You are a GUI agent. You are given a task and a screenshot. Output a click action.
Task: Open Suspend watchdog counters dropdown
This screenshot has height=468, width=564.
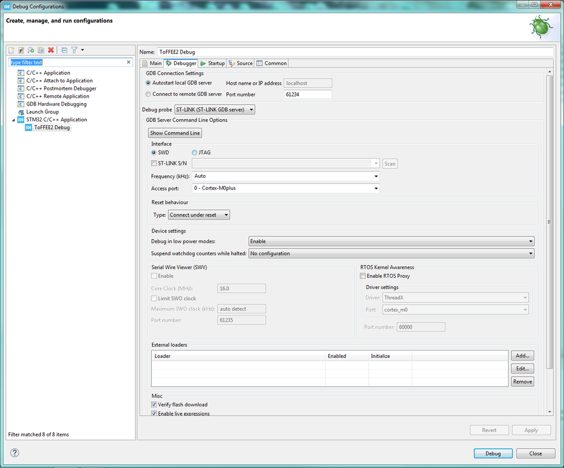391,253
